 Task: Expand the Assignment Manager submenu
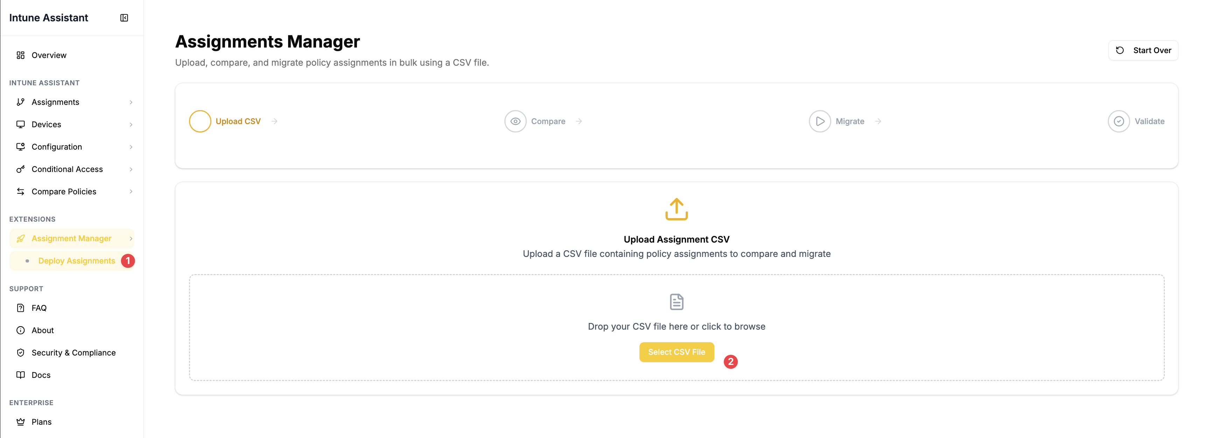point(131,238)
